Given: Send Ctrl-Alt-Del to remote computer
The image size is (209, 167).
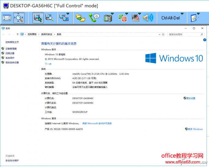Looking at the screenshot, I should (170, 18).
